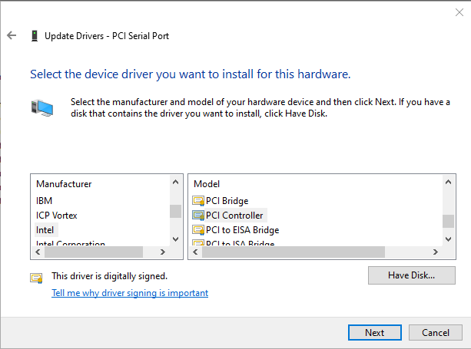Click the Have Disk button
The width and height of the screenshot is (471, 349).
tap(412, 275)
